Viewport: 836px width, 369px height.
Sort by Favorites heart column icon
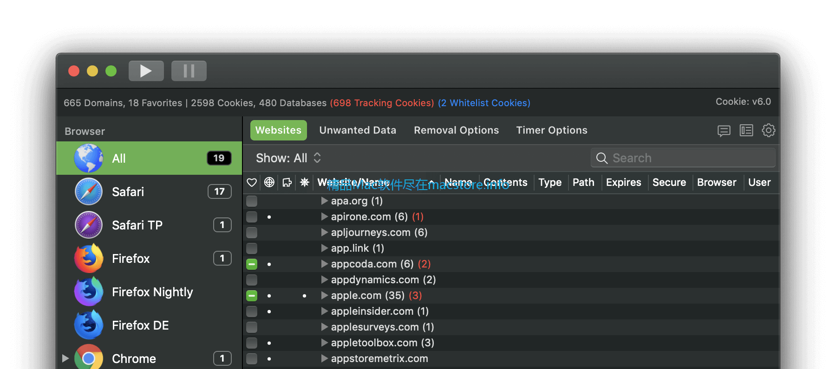tap(252, 183)
